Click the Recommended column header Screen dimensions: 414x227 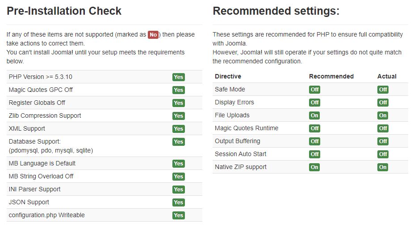pyautogui.click(x=331, y=76)
